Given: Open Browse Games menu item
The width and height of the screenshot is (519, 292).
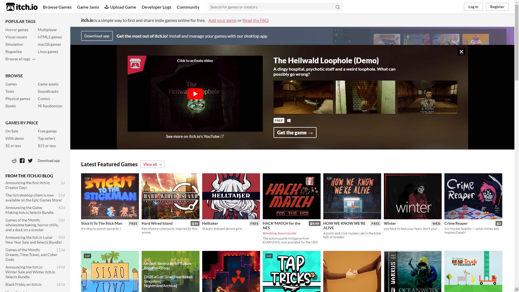Looking at the screenshot, I should click(x=57, y=7).
